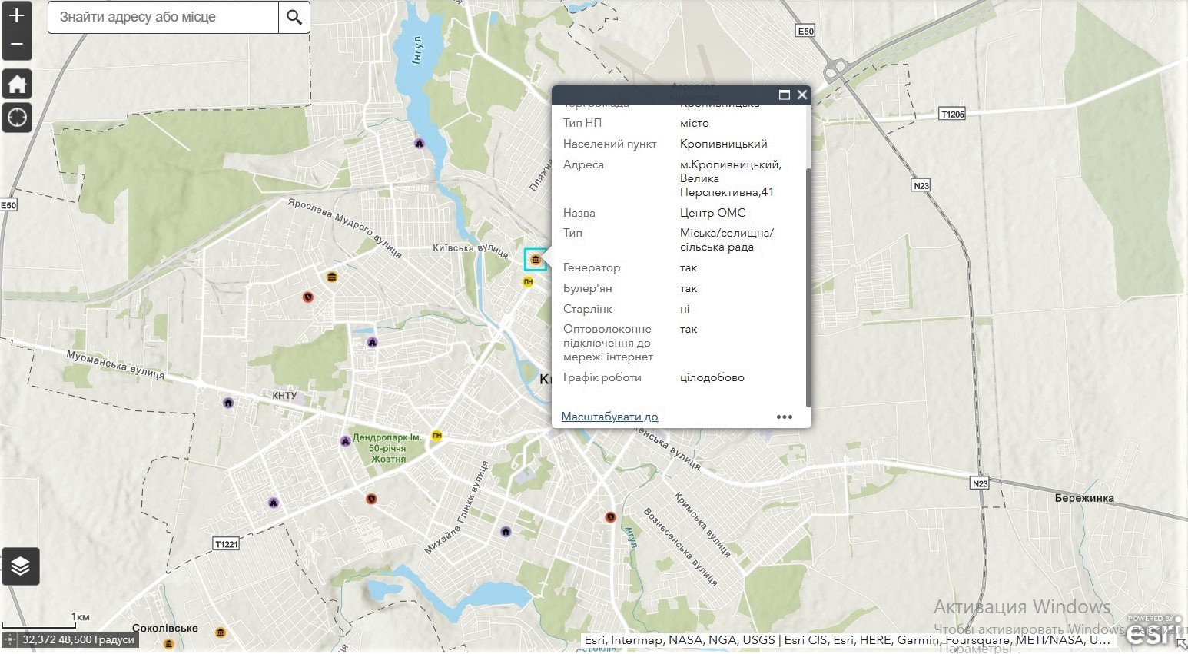Image resolution: width=1188 pixels, height=654 pixels.
Task: Click address value 'Велика Перспективна,41'
Action: [x=727, y=185]
